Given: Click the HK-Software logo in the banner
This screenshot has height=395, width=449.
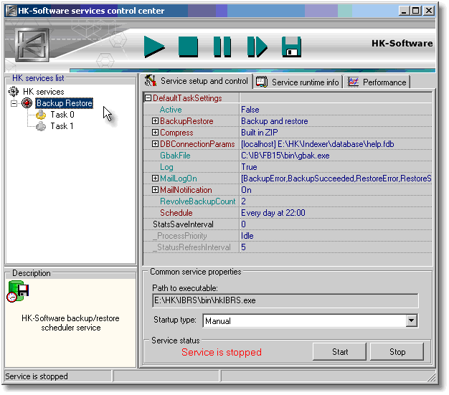Looking at the screenshot, I should (32, 44).
